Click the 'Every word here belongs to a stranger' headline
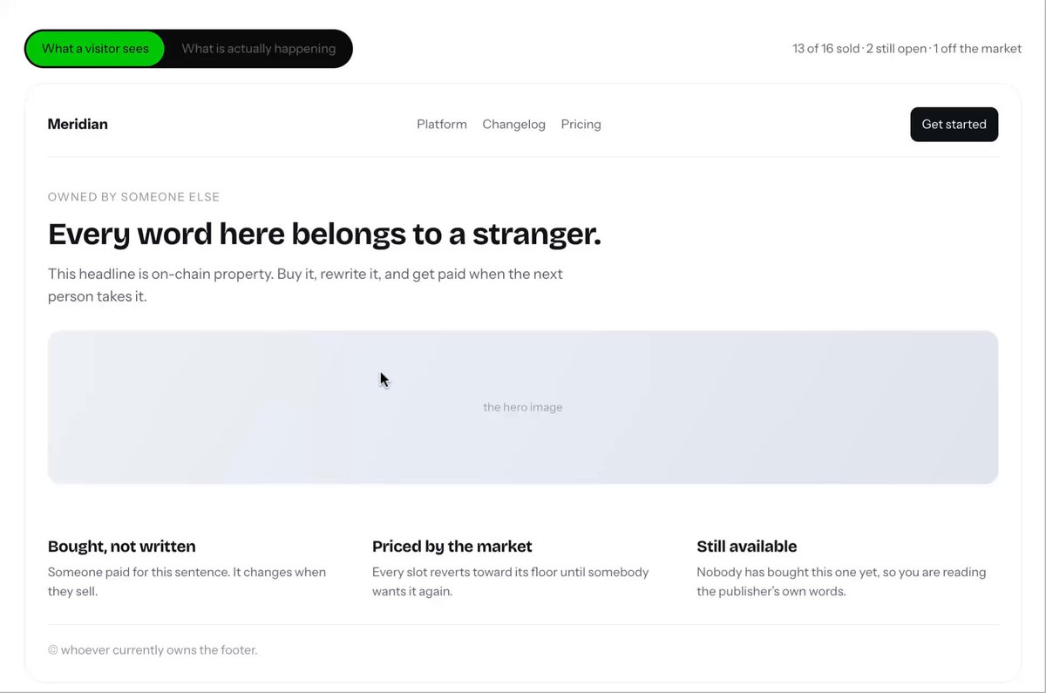Image resolution: width=1046 pixels, height=693 pixels. click(324, 234)
